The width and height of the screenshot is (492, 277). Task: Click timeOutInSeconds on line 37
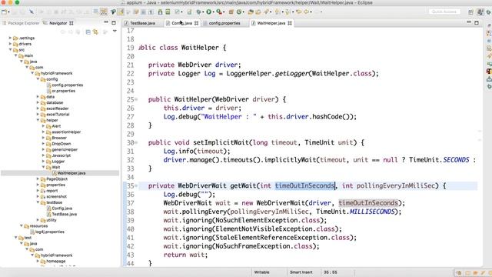[x=368, y=203]
